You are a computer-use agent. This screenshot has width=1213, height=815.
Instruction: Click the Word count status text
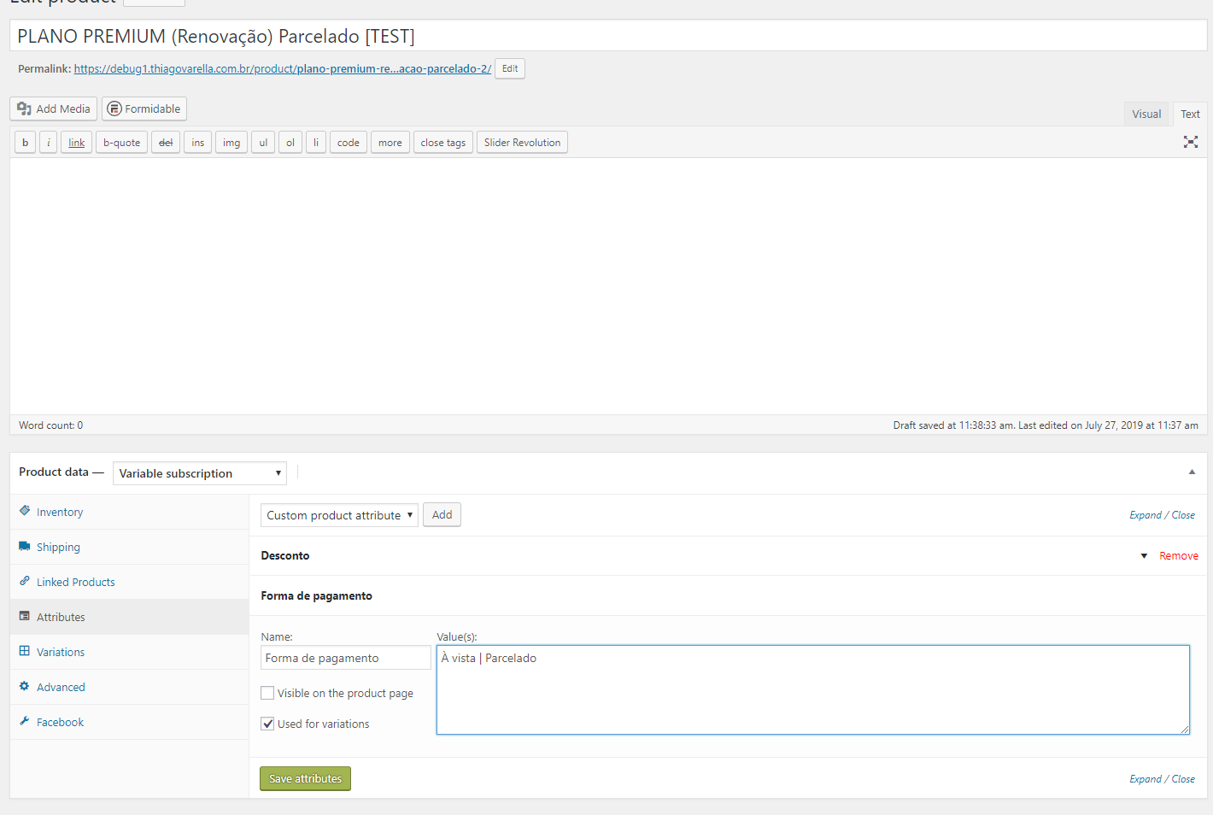tap(51, 425)
